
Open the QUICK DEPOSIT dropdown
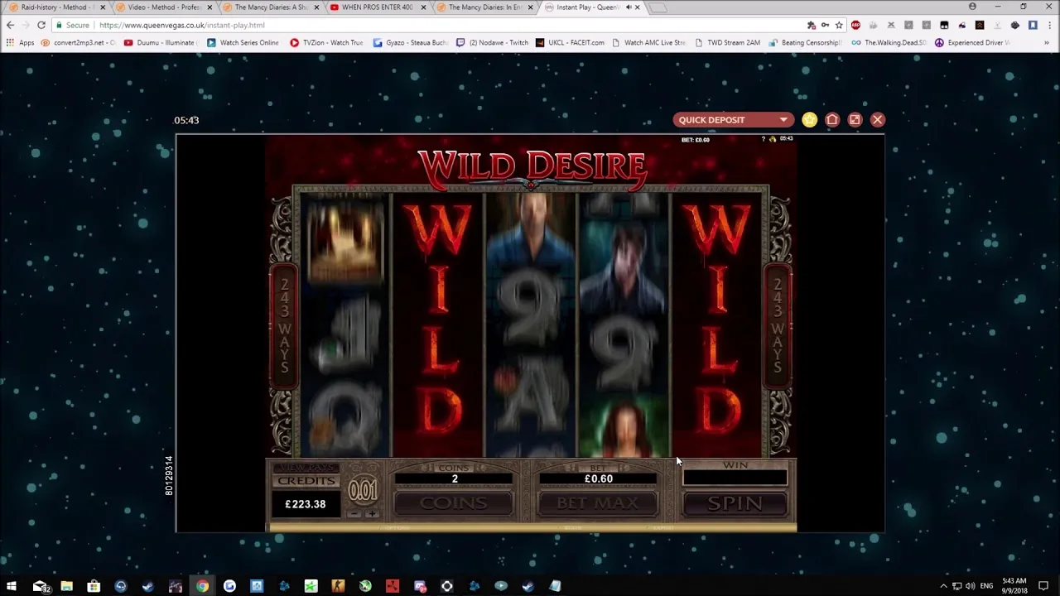(733, 120)
